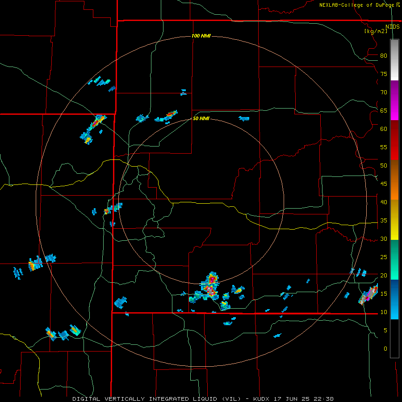
Task: Click the 5 value on the VIL scale
Action: 385,331
